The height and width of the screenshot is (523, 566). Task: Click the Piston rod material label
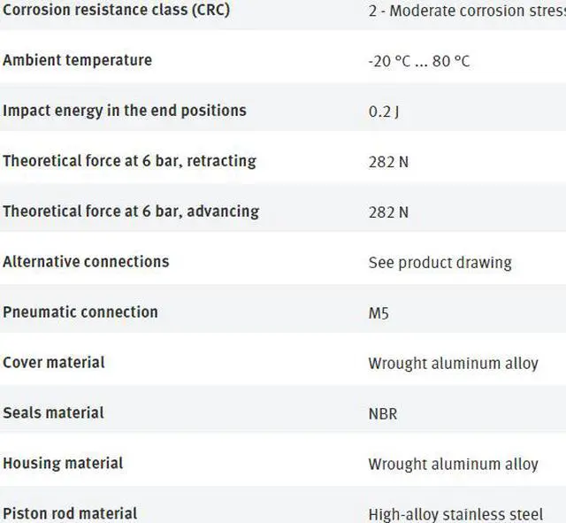[x=70, y=513]
